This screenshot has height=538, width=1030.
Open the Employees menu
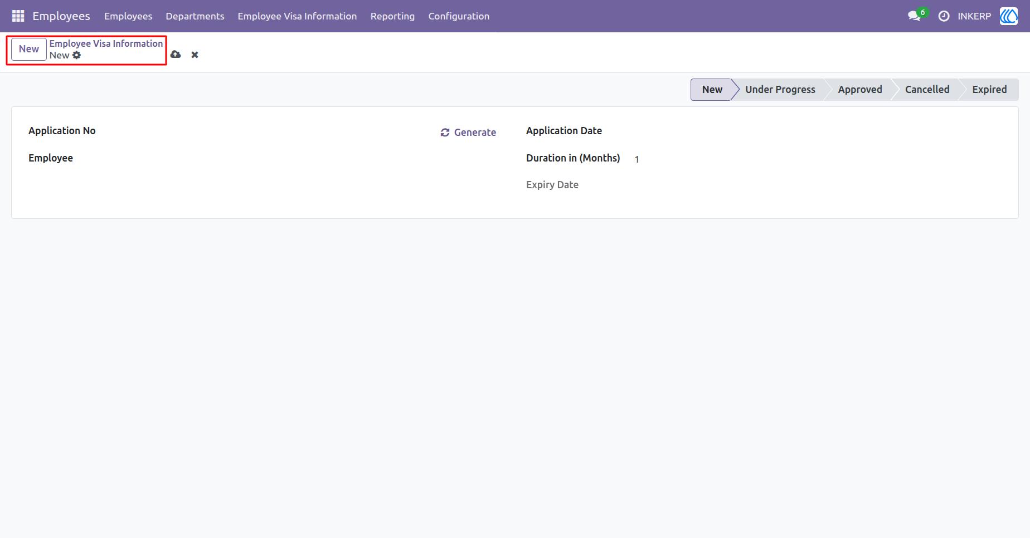tap(128, 16)
